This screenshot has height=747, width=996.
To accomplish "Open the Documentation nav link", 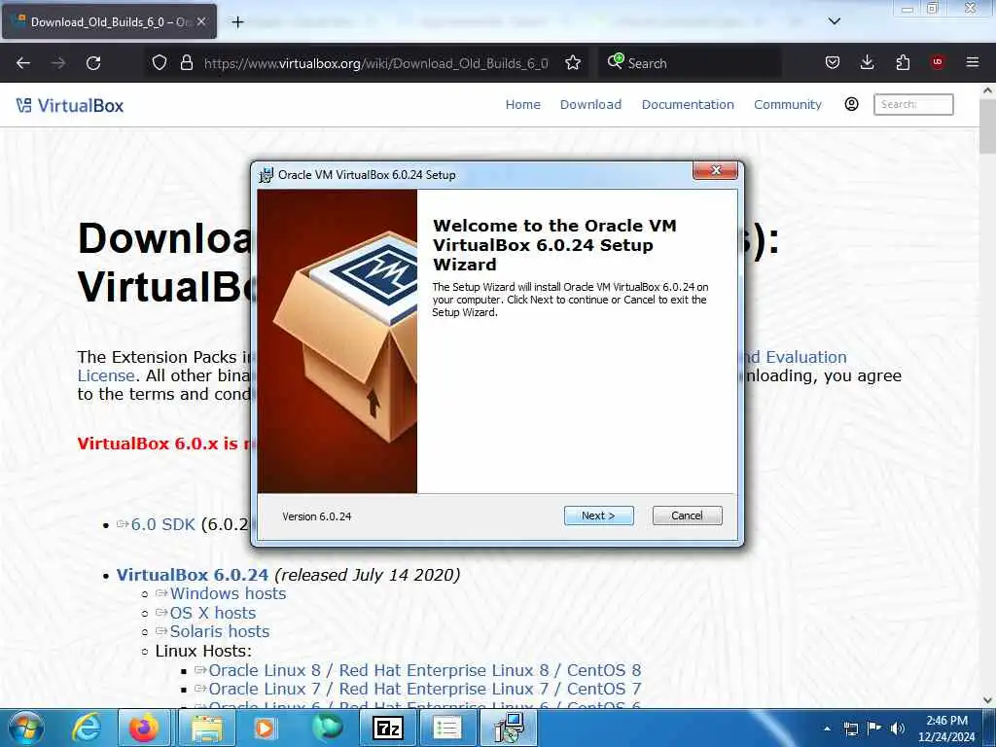I will point(688,105).
